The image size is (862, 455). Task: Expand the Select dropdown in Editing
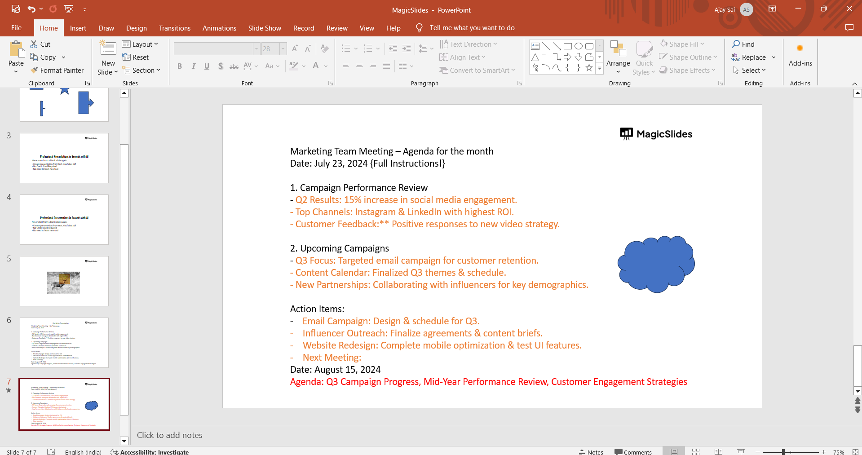point(750,71)
